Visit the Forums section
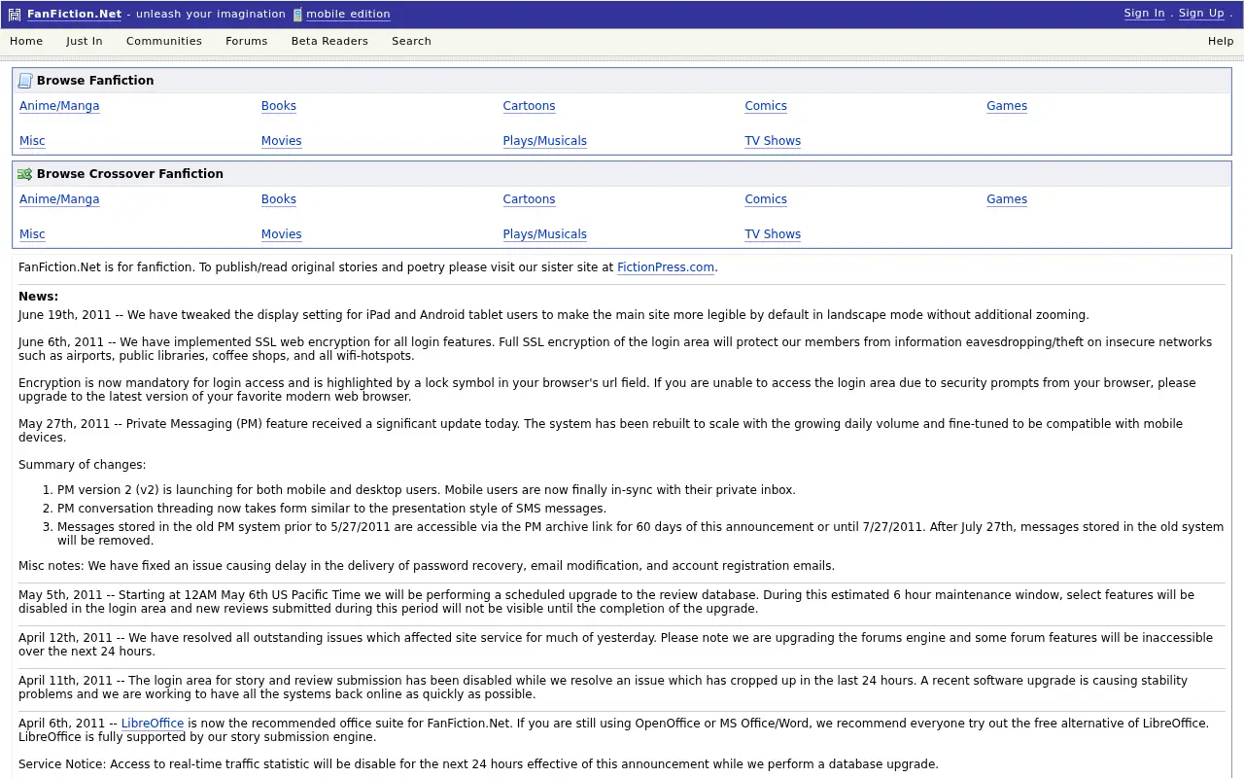The height and width of the screenshot is (778, 1244). tap(247, 41)
